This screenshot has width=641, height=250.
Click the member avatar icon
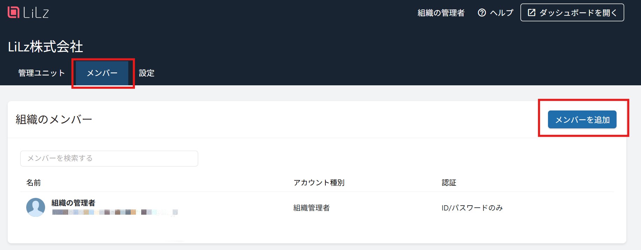36,207
